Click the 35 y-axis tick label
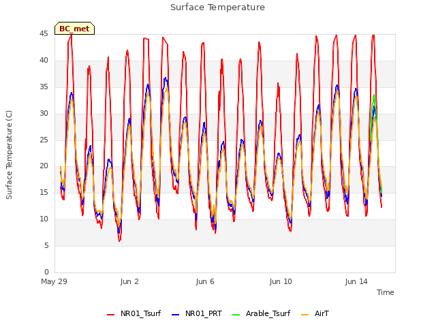Screen dimensions: 436x327 coord(44,87)
